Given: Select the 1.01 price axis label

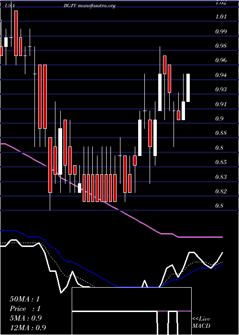Looking at the screenshot, I should point(221,17).
